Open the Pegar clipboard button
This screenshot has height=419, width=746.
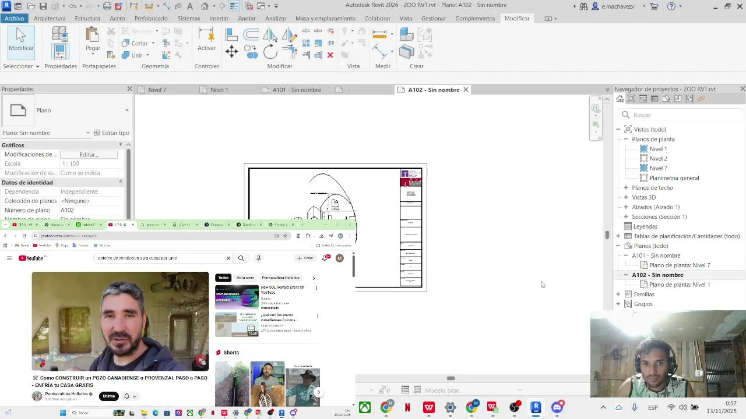click(93, 40)
